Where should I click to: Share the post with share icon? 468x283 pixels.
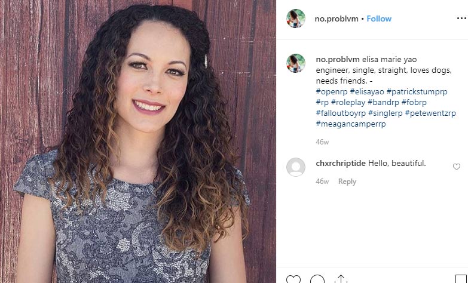point(341,279)
